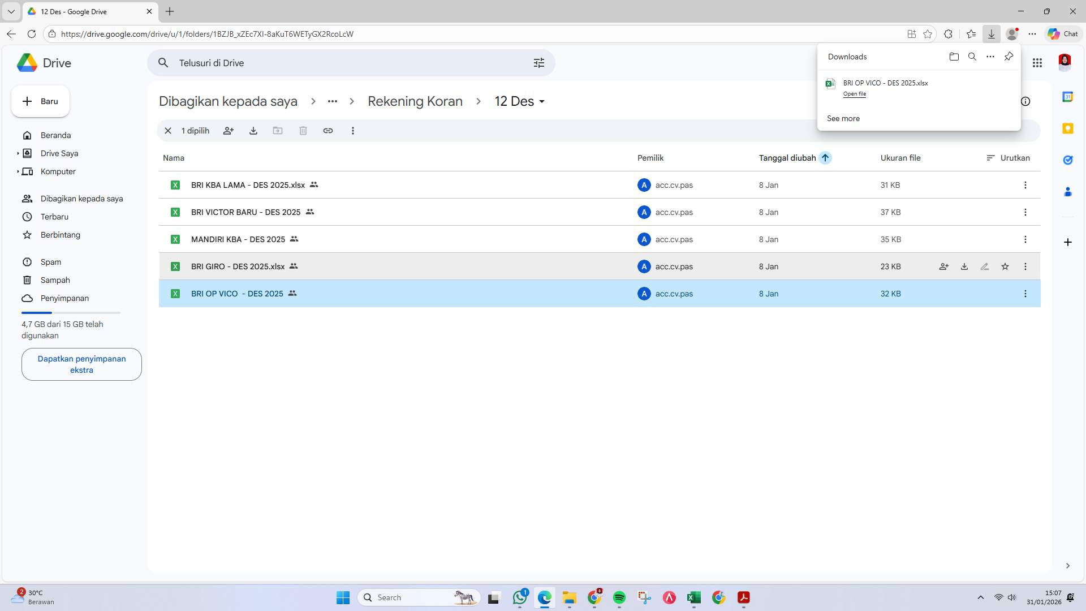
Task: Open the three-dot menu for BRI OP VICO
Action: pyautogui.click(x=1025, y=294)
